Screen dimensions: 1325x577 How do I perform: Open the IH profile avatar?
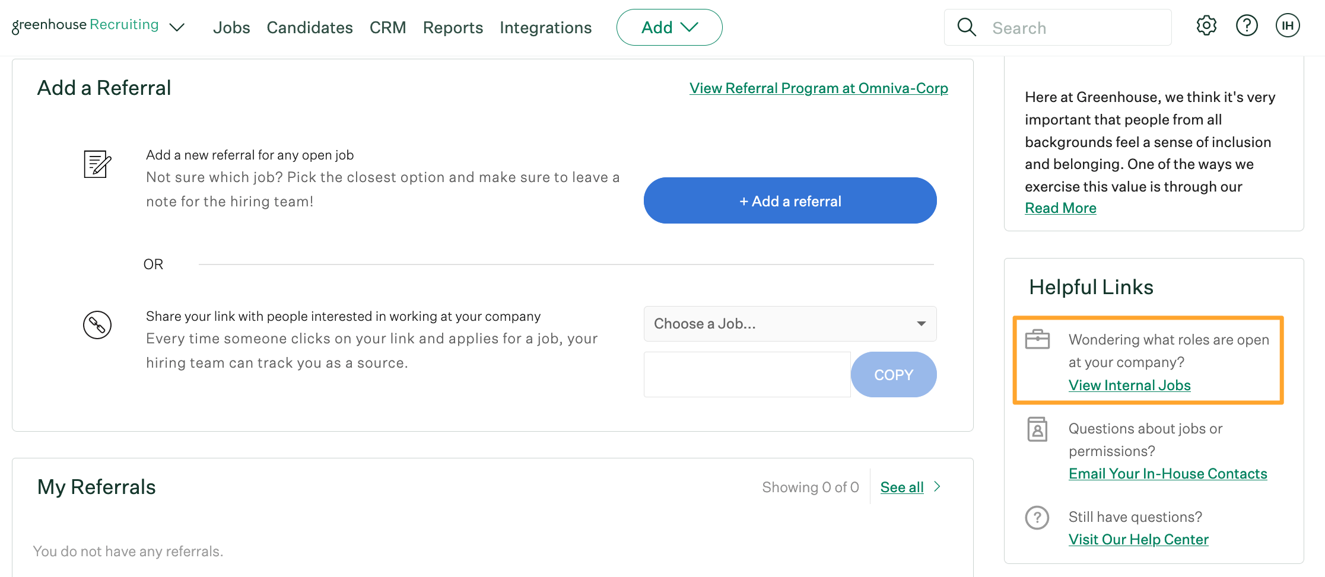click(x=1287, y=25)
